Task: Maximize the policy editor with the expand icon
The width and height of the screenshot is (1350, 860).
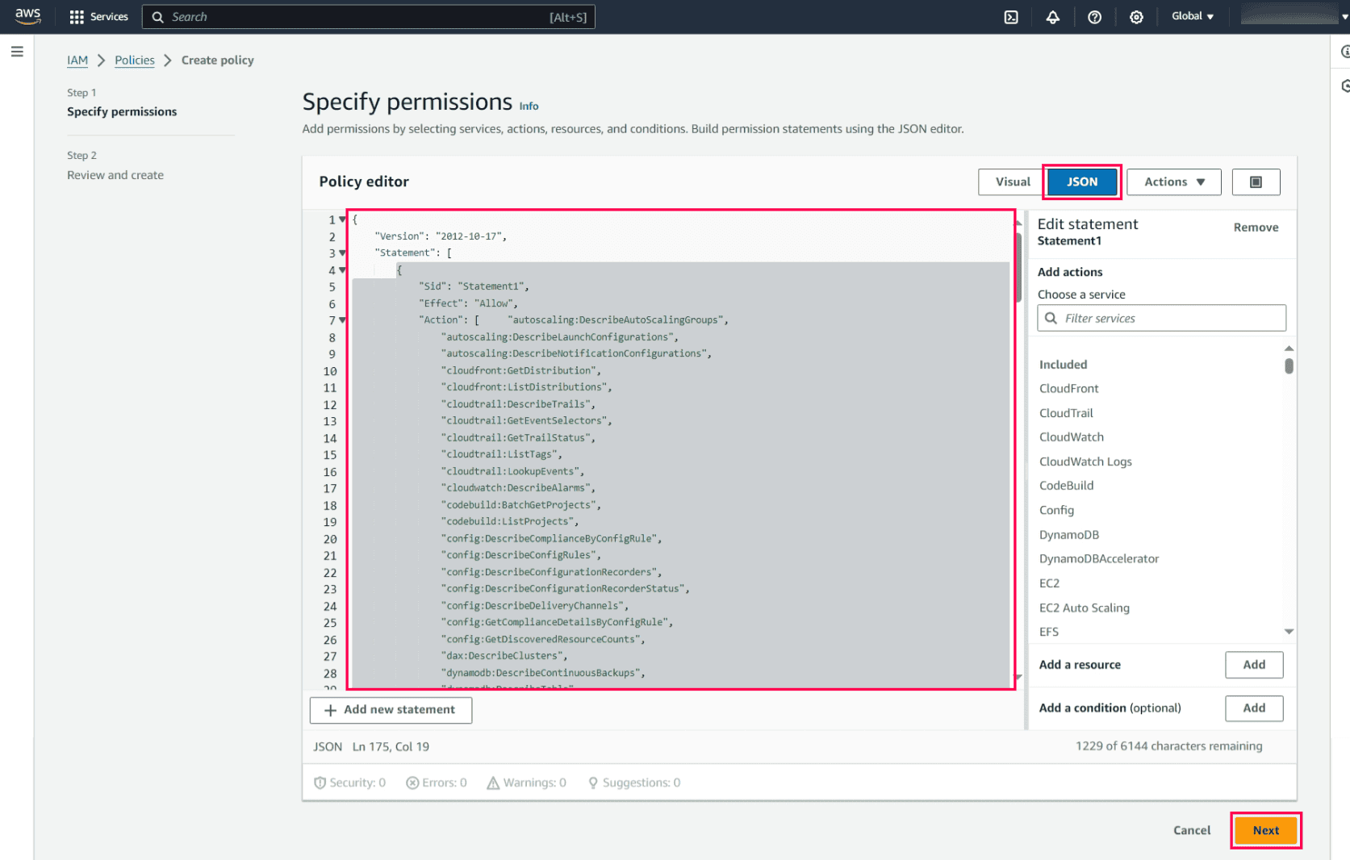Action: (1256, 182)
